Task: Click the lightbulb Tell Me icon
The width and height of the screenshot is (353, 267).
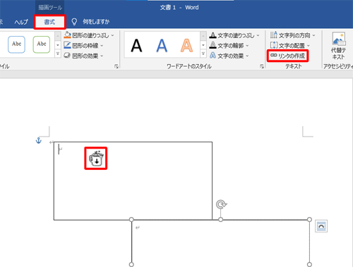Action: point(74,22)
